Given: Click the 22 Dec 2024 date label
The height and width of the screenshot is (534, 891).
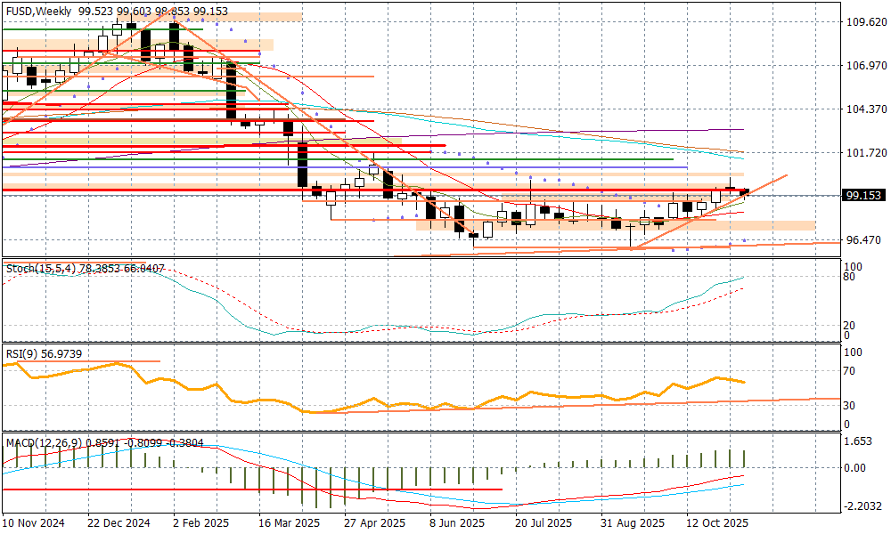Looking at the screenshot, I should click(119, 523).
